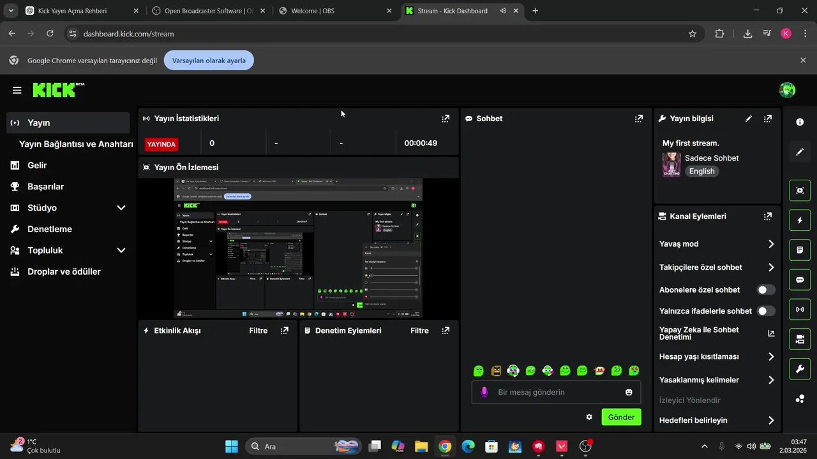The width and height of the screenshot is (817, 459).
Task: Pop out the Yayın İstatistikleri panel
Action: point(446,119)
